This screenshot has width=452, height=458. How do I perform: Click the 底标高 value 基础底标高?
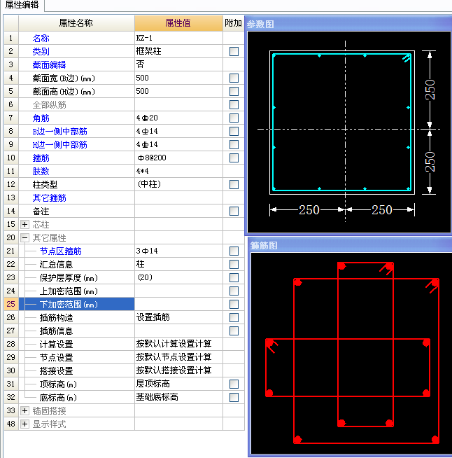click(x=157, y=397)
